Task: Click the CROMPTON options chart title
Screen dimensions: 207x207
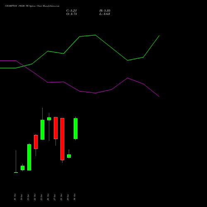Action: pyautogui.click(x=32, y=6)
